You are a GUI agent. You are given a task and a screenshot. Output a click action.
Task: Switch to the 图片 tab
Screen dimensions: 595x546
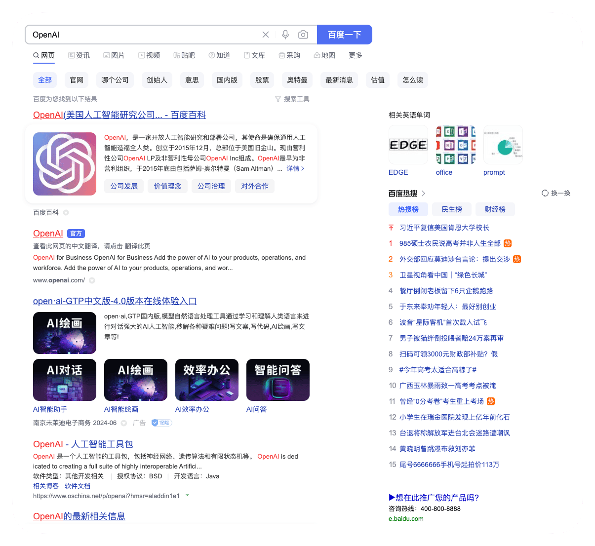click(114, 55)
